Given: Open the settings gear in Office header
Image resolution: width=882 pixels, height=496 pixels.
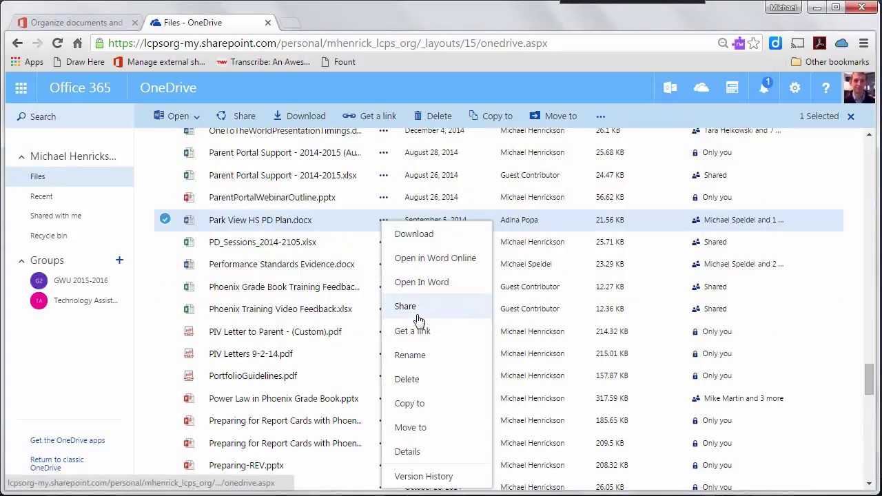Looking at the screenshot, I should click(x=794, y=87).
